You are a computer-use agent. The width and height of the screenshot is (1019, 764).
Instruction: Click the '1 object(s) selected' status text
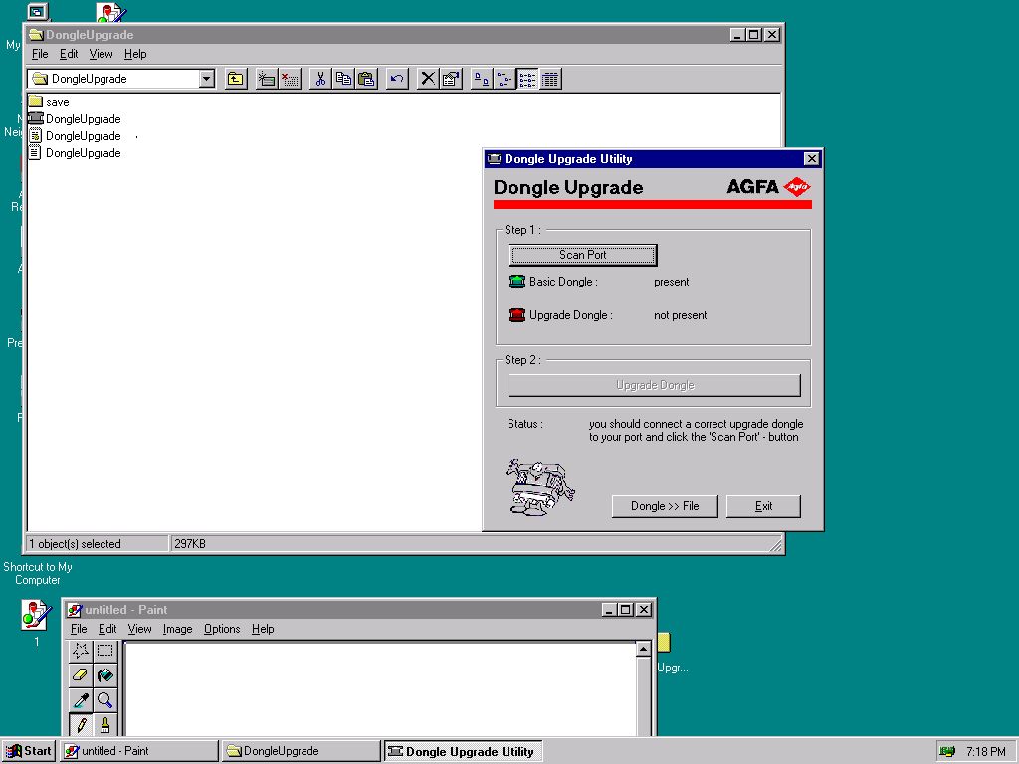pos(76,544)
